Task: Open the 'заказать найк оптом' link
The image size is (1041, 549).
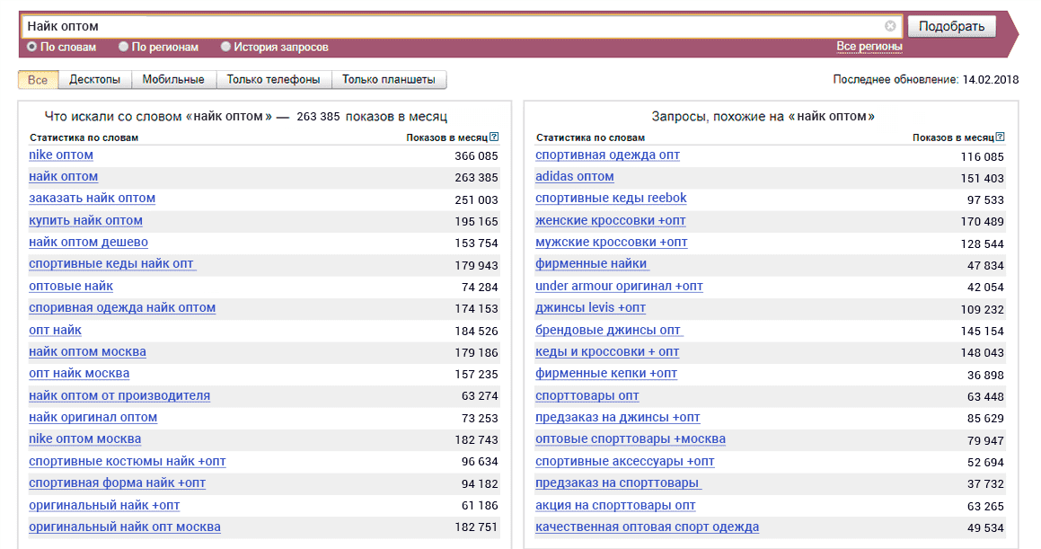Action: [x=92, y=198]
